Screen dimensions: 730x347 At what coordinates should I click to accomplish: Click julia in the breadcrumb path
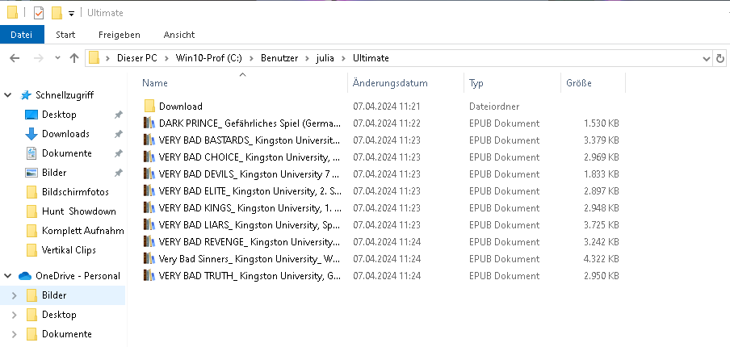(x=325, y=58)
